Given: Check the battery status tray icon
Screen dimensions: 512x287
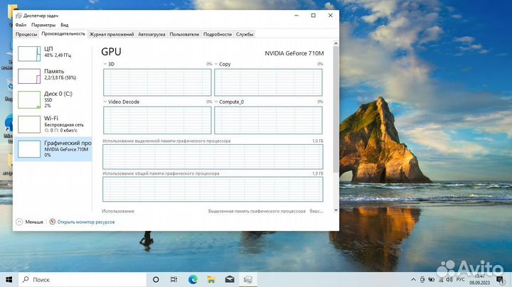Looking at the screenshot, I should pyautogui.click(x=432, y=279).
